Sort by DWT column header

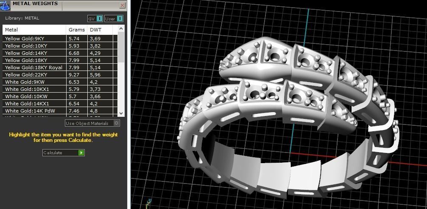100,30
